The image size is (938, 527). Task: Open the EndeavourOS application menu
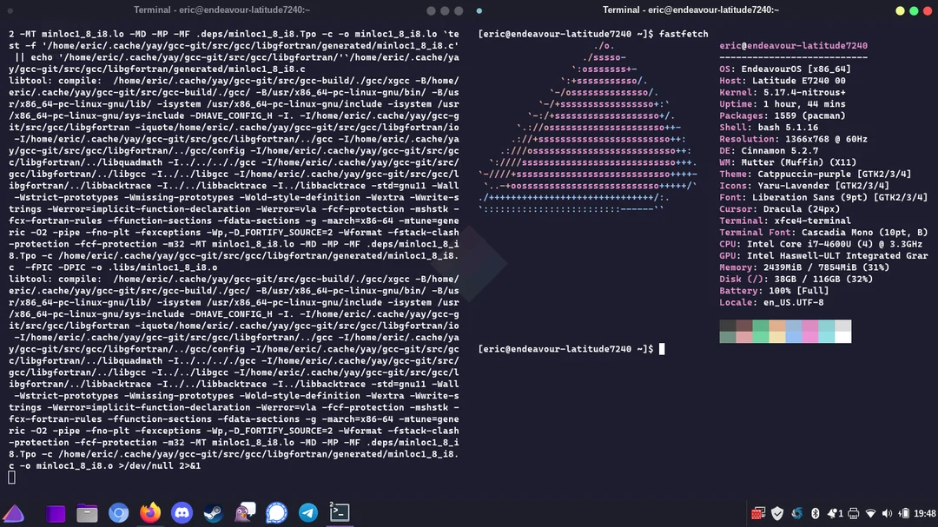(x=13, y=513)
